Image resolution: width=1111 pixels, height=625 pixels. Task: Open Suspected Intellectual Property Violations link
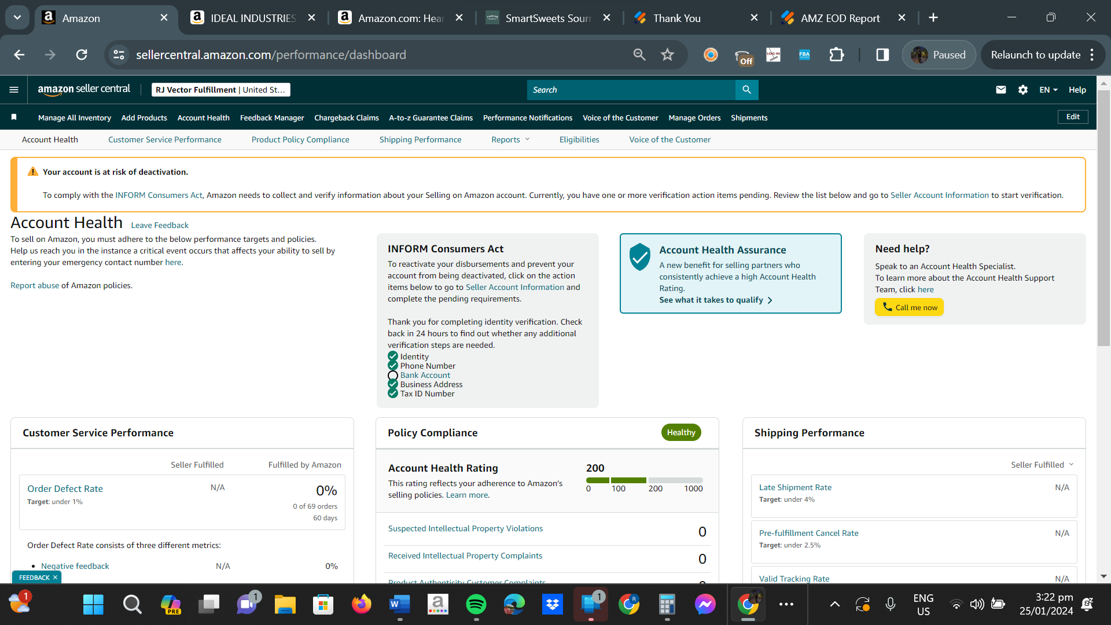point(465,528)
